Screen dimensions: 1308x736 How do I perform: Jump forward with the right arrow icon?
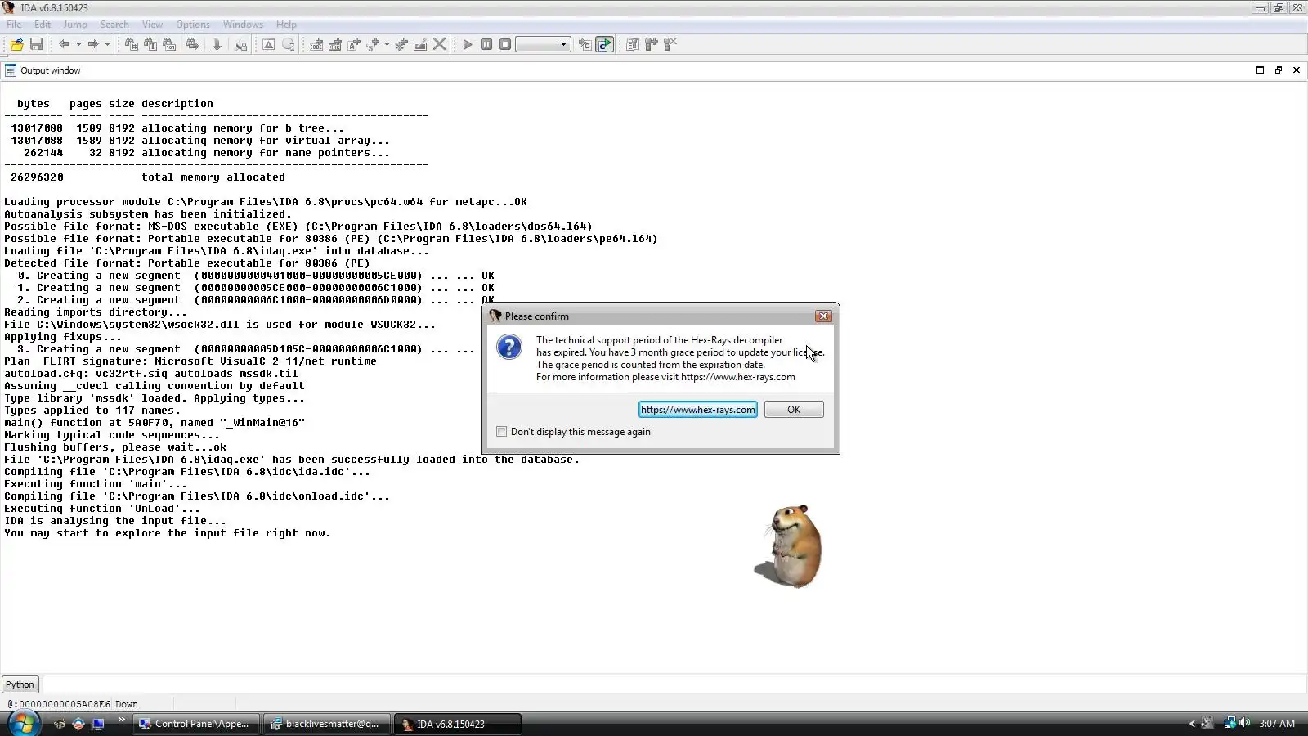(x=92, y=44)
